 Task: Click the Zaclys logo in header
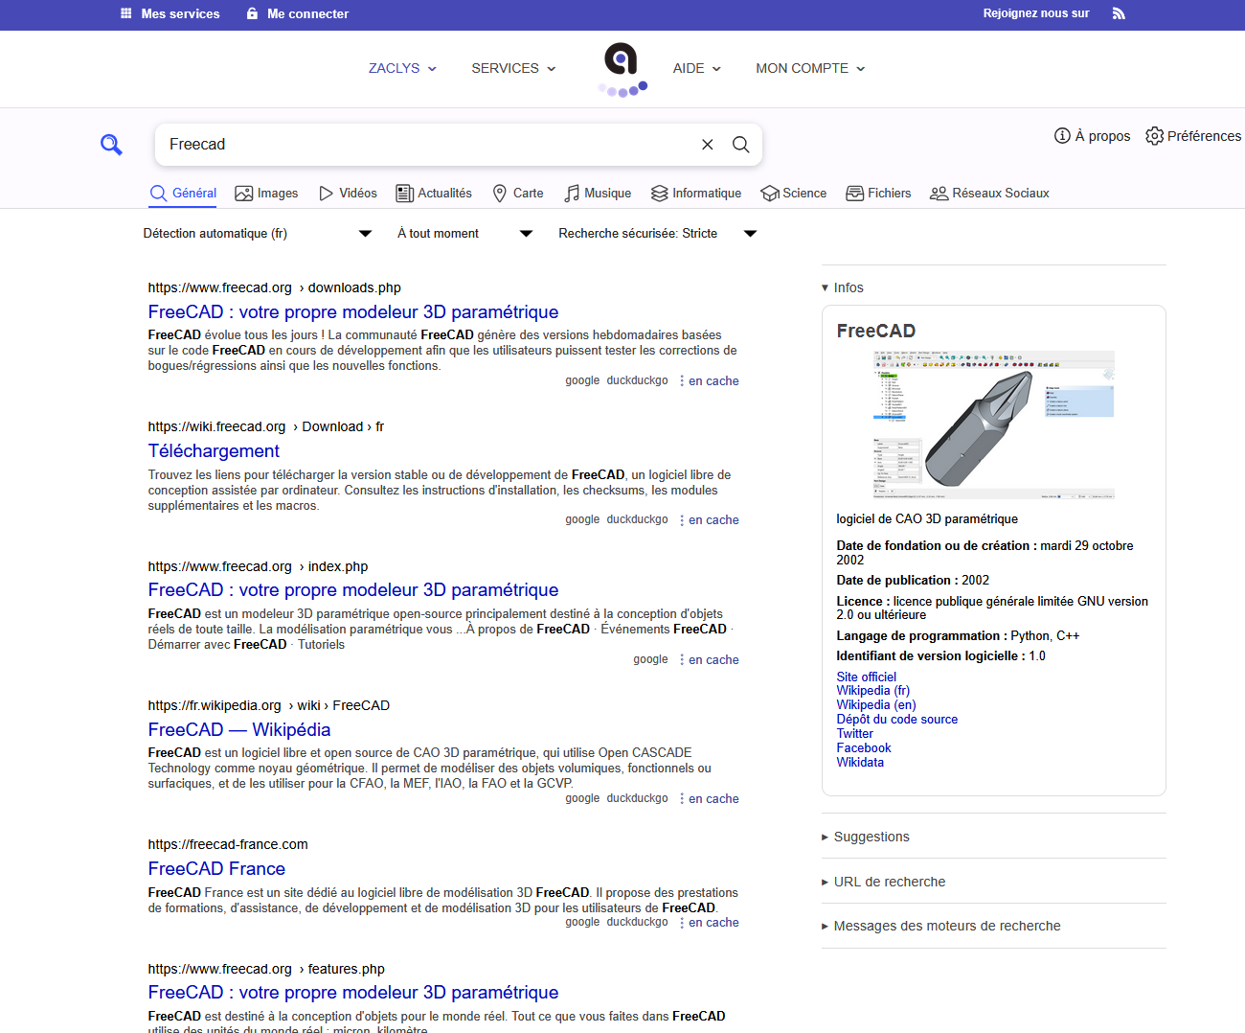tap(622, 69)
